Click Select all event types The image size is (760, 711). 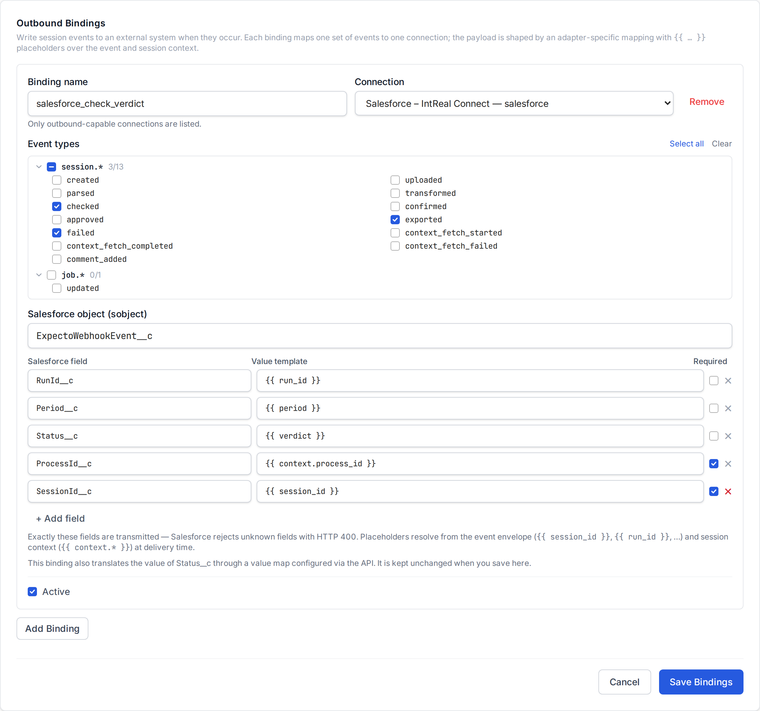click(686, 144)
